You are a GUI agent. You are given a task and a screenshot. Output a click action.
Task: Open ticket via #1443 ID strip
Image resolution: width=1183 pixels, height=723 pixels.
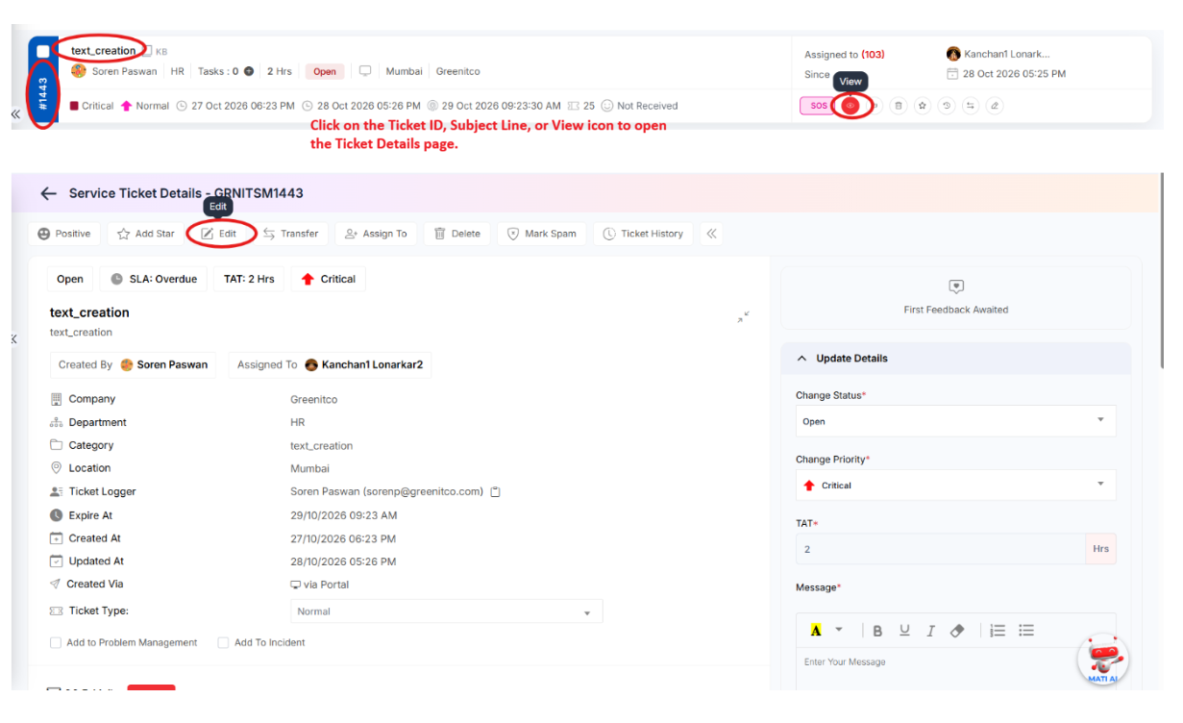click(43, 93)
